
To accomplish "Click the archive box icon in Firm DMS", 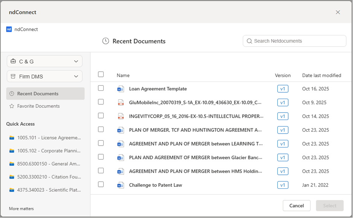I will (13, 77).
